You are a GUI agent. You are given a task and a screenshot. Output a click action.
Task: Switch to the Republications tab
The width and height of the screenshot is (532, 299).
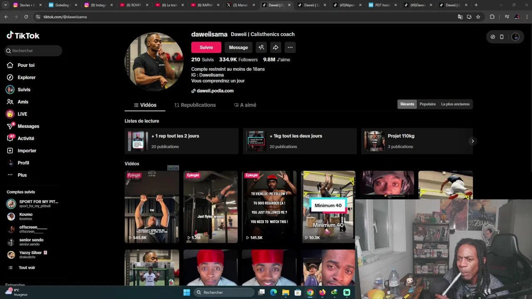(195, 105)
